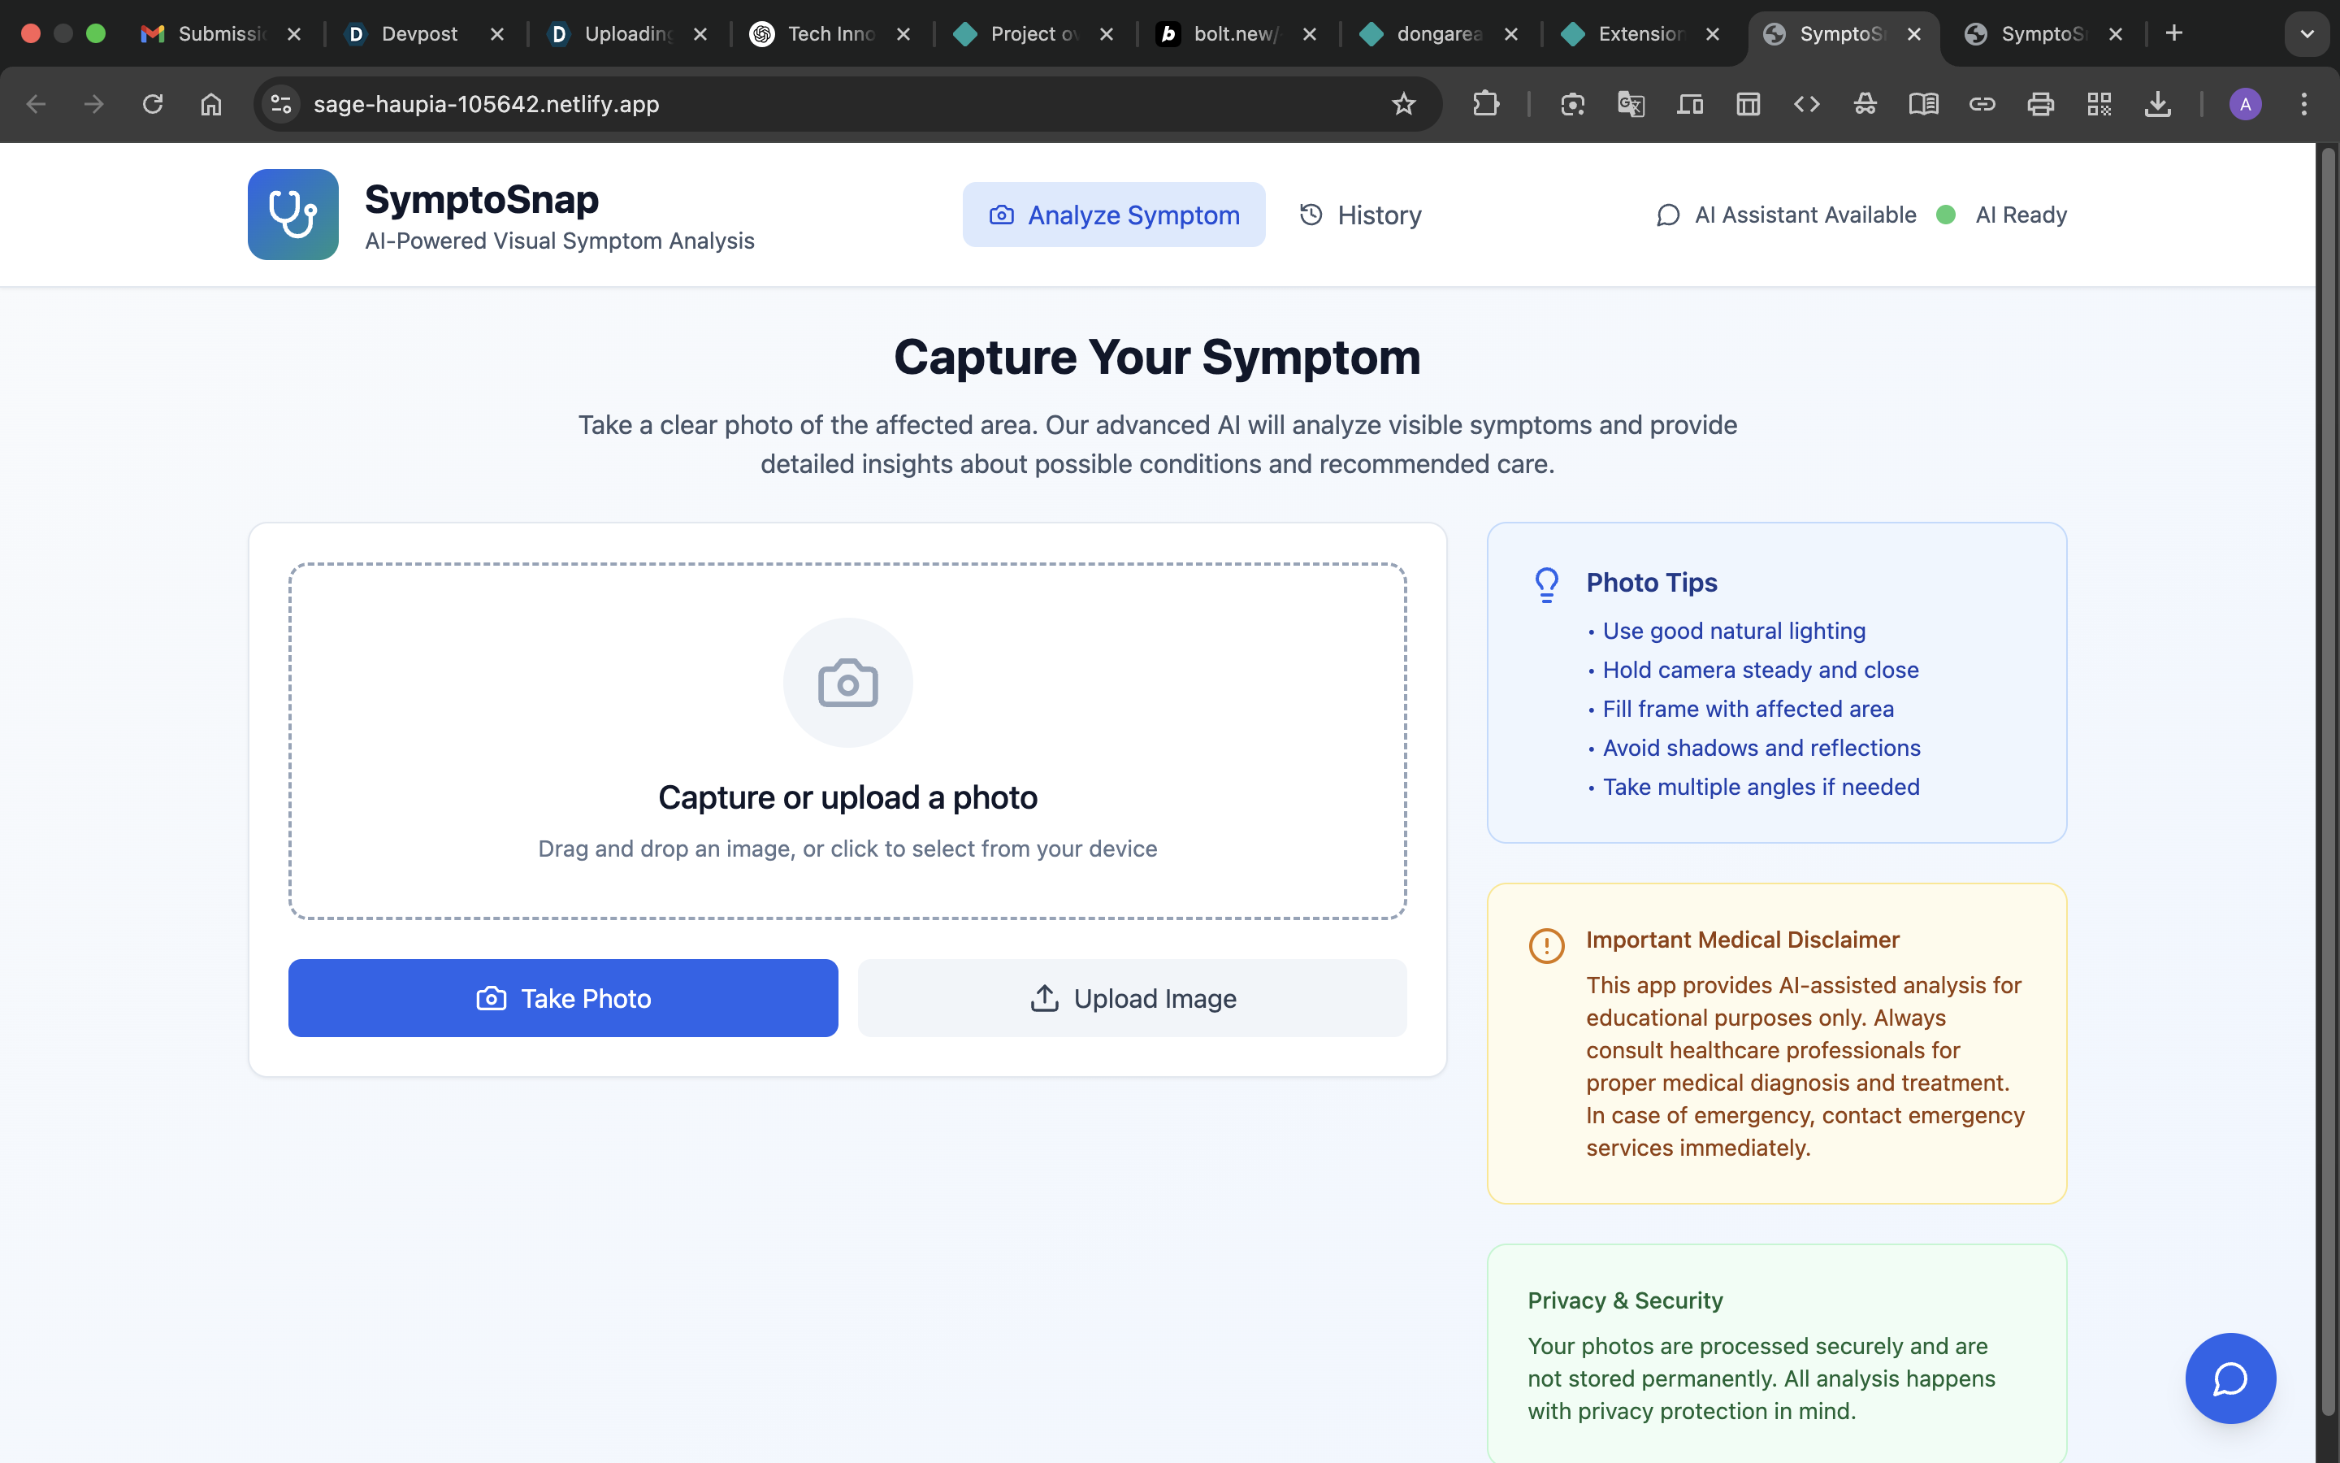Open the profile avatar menu
2340x1463 pixels.
click(x=2245, y=105)
